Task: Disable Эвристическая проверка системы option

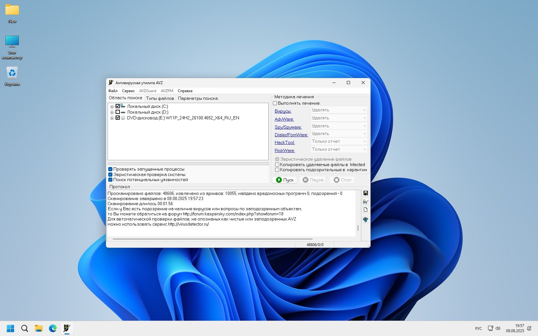Action: [x=110, y=174]
